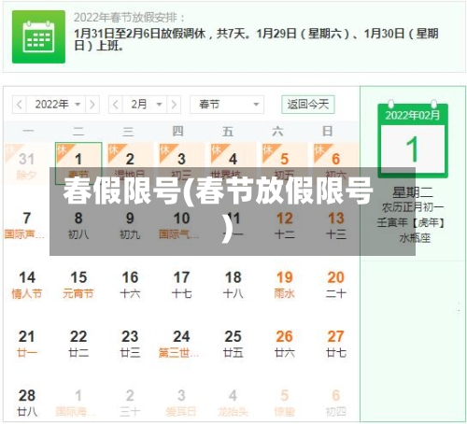Image resolution: width=467 pixels, height=424 pixels.
Task: Select February 22 廿二 cell
Action: pyautogui.click(x=78, y=344)
